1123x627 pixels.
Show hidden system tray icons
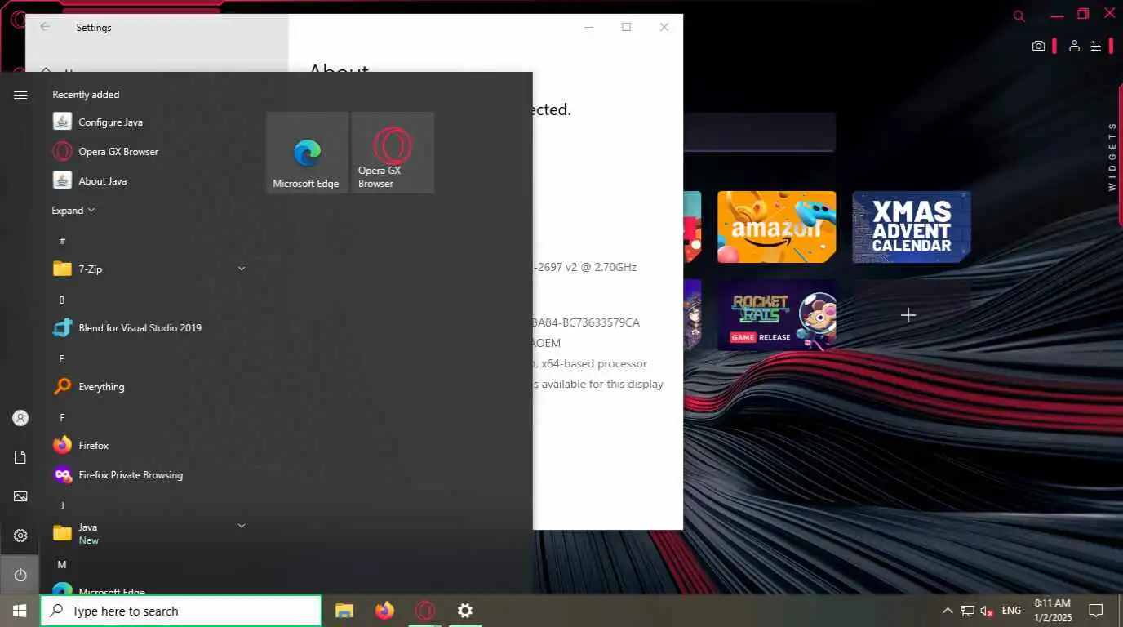[x=948, y=611]
